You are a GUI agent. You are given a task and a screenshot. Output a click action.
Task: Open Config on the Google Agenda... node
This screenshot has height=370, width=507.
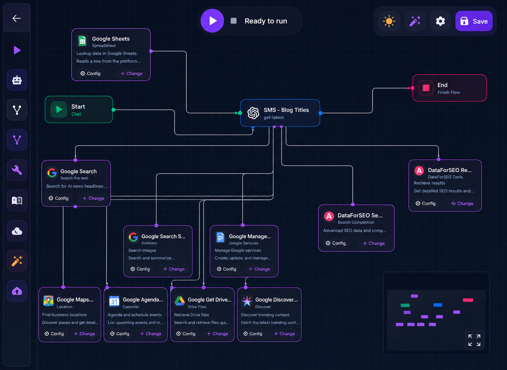click(119, 334)
